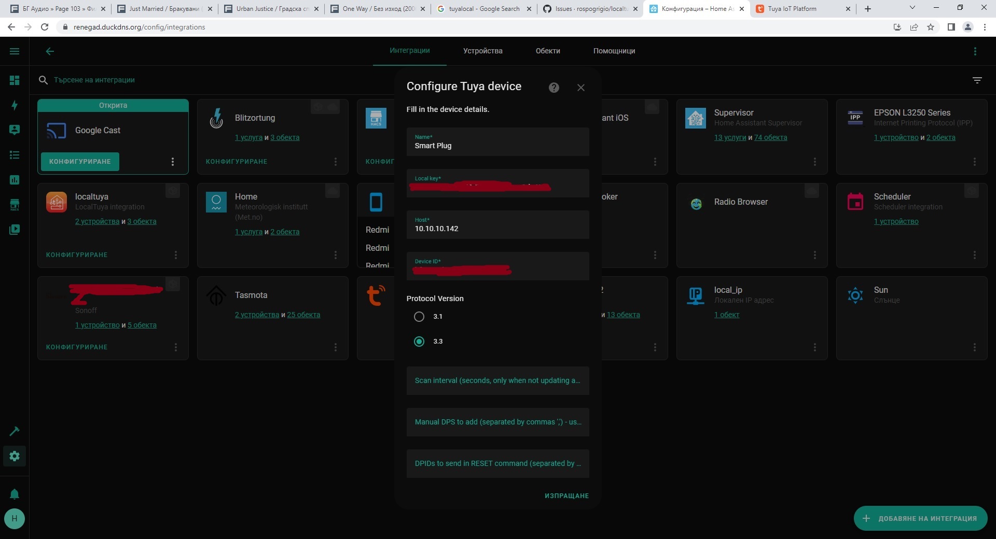Open Google Cast card three-dot menu
Image resolution: width=996 pixels, height=539 pixels.
coord(173,162)
